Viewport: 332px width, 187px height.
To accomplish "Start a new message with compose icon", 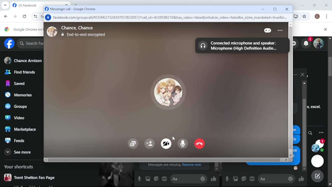I will coord(317,176).
